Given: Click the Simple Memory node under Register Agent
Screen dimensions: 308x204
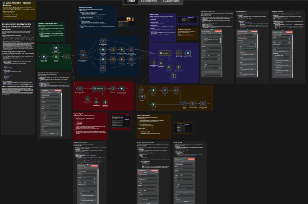Looking at the screenshot, I should [x=96, y=102].
